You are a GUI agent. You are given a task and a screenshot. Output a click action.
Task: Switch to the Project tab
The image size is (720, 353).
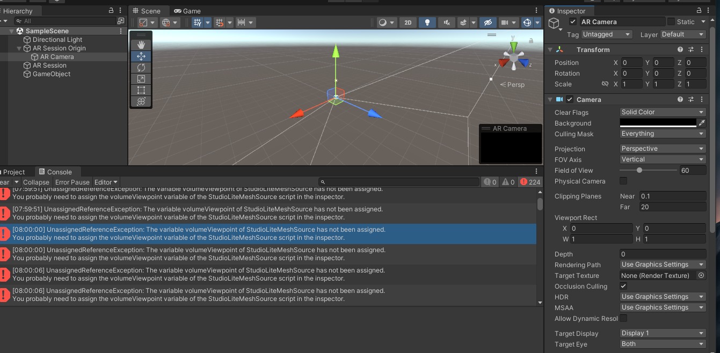point(14,172)
